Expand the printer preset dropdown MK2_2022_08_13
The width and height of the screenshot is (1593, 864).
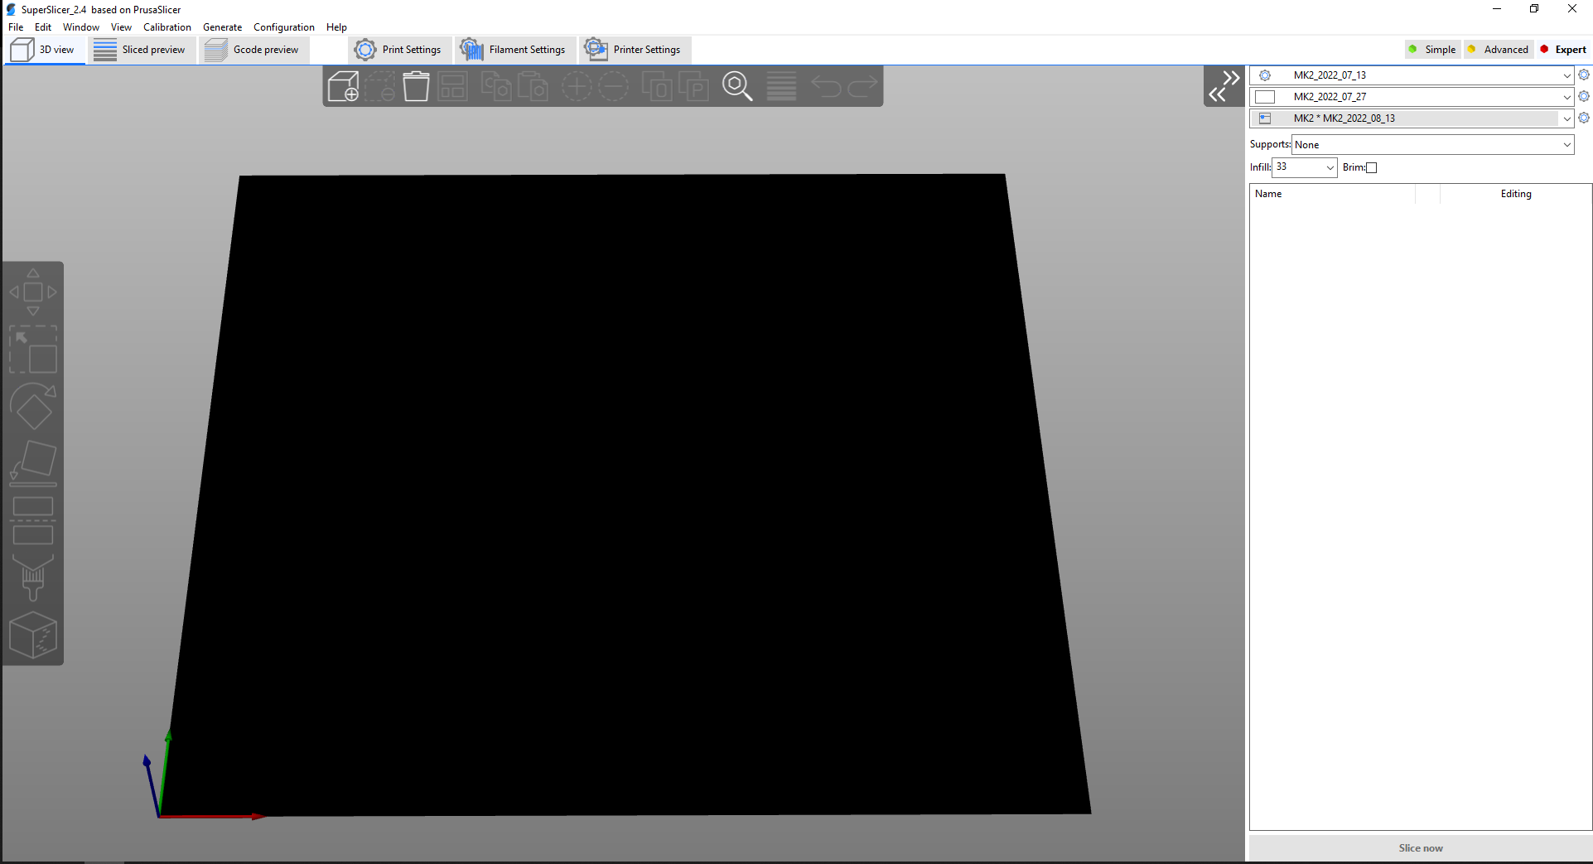(1566, 118)
